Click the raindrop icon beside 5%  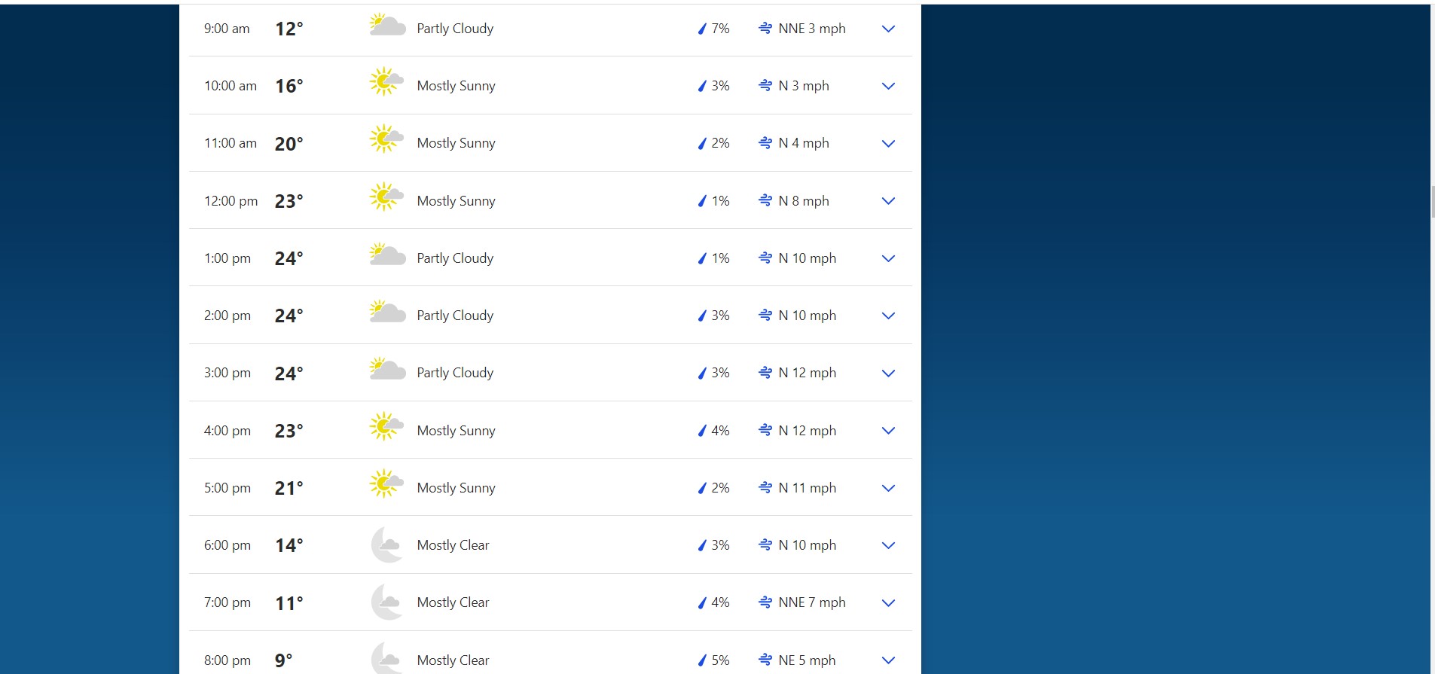pyautogui.click(x=702, y=660)
